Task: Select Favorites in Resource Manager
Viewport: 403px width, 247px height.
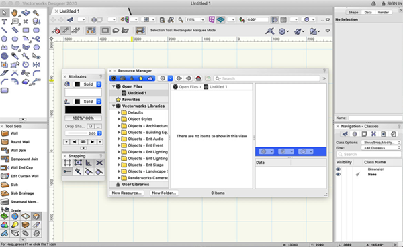Action: pyautogui.click(x=131, y=100)
